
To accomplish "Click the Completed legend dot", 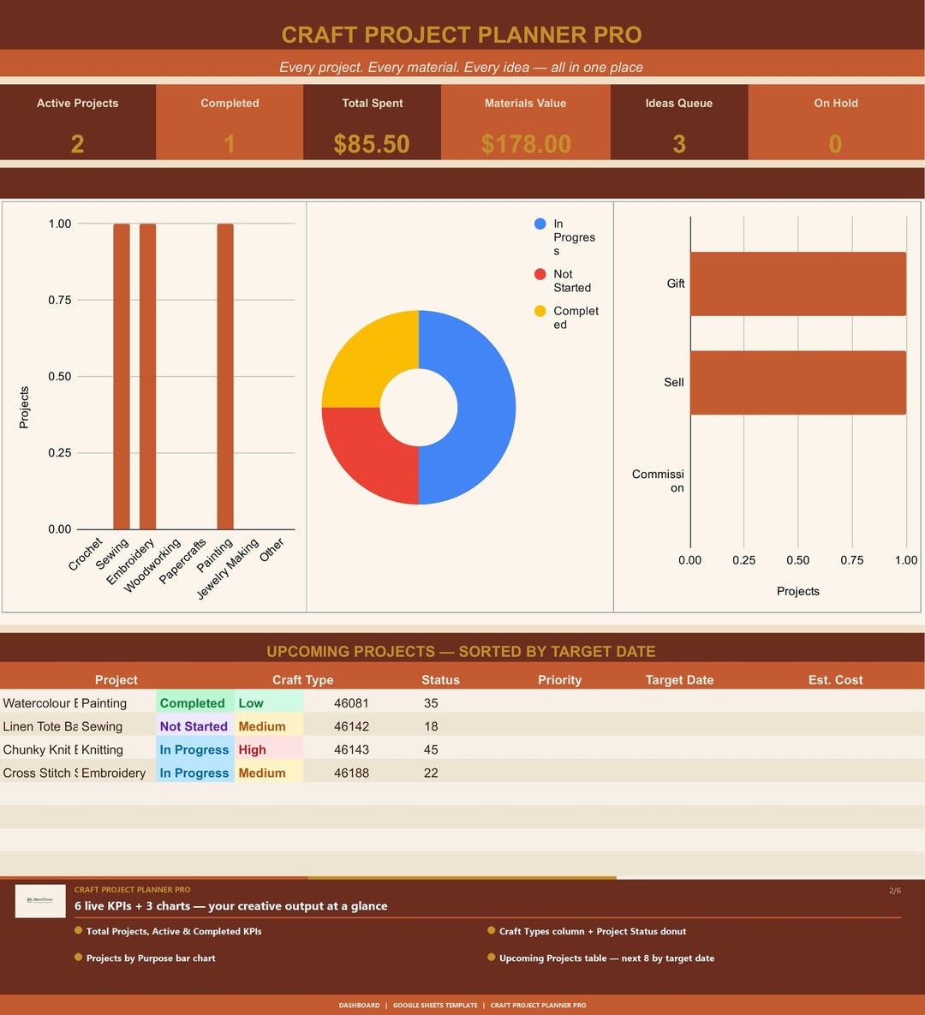I will point(540,312).
